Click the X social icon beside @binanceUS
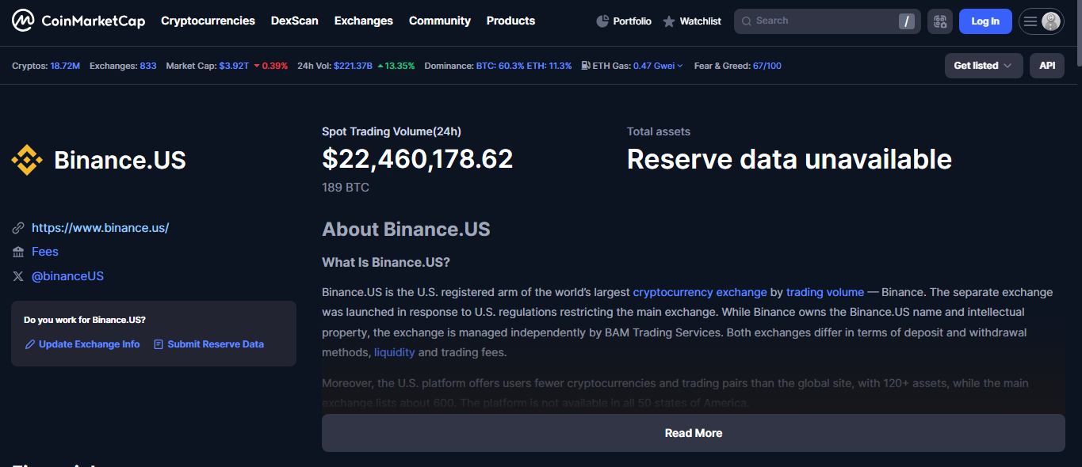This screenshot has height=467, width=1082. (x=18, y=276)
